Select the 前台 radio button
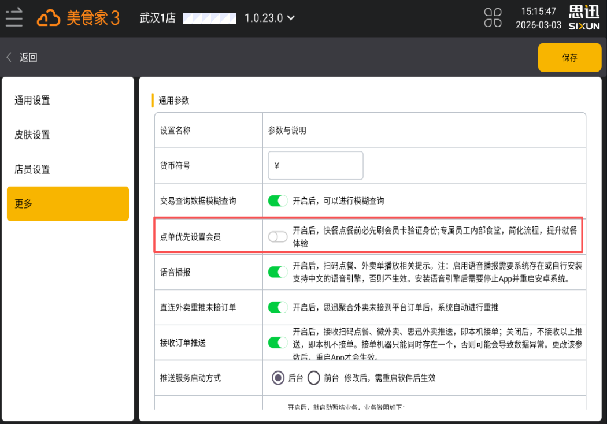607x424 pixels. pos(314,378)
